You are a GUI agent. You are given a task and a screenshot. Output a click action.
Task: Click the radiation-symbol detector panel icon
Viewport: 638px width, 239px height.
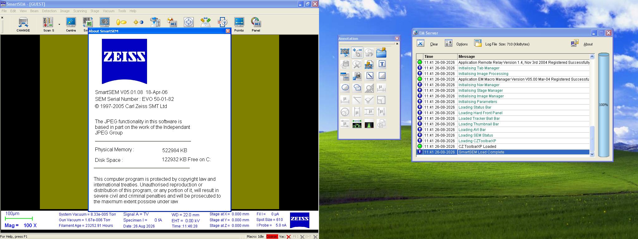tap(172, 22)
